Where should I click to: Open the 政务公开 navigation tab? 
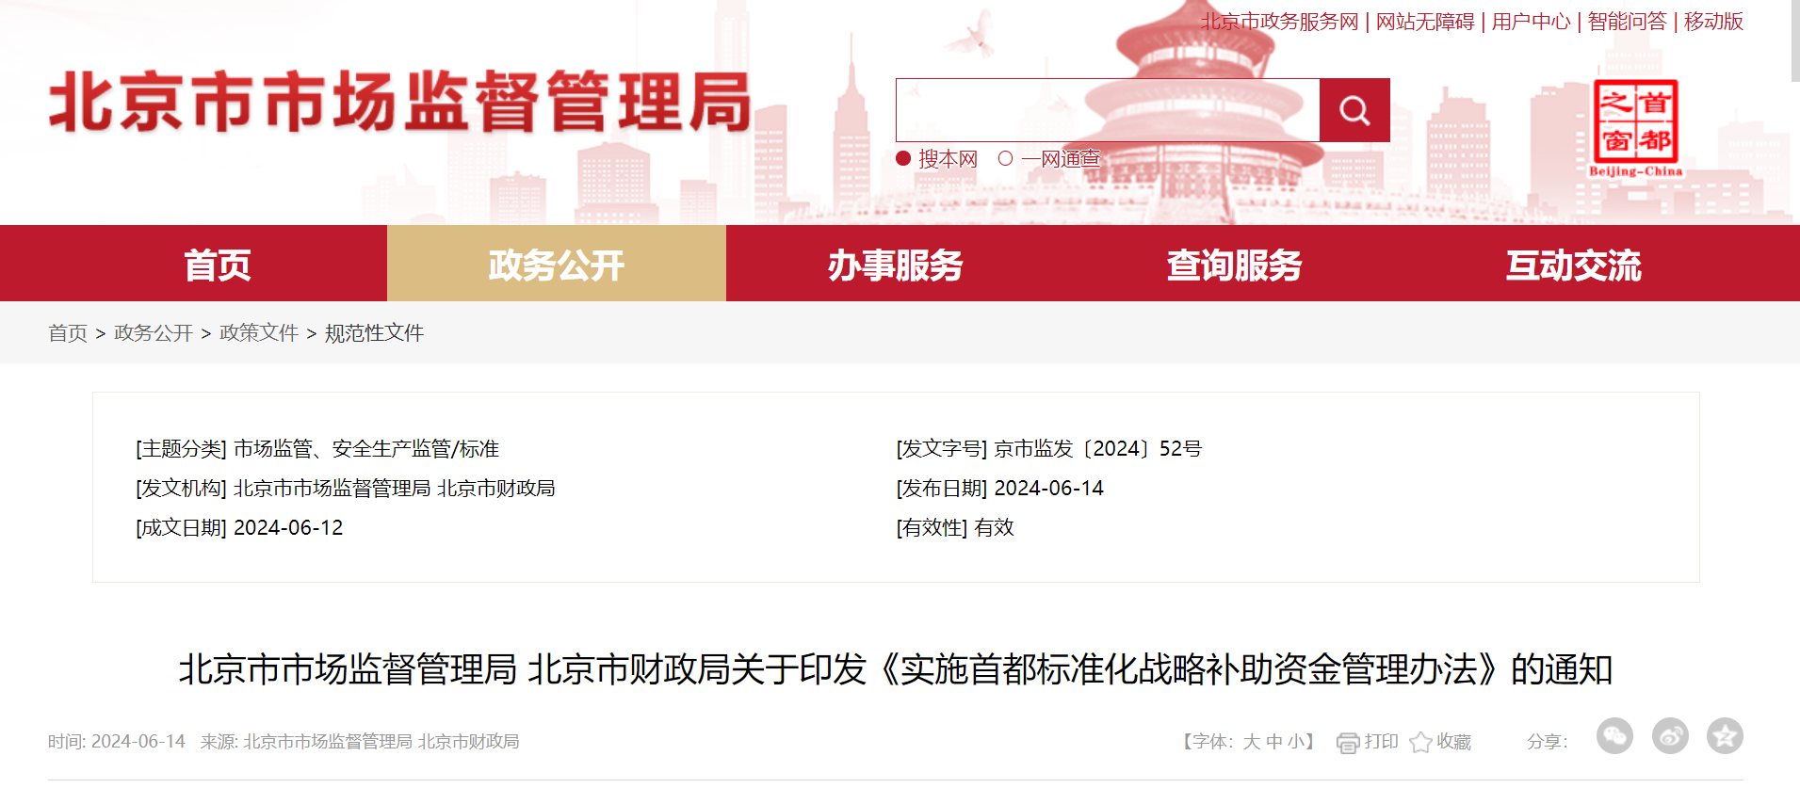556,265
